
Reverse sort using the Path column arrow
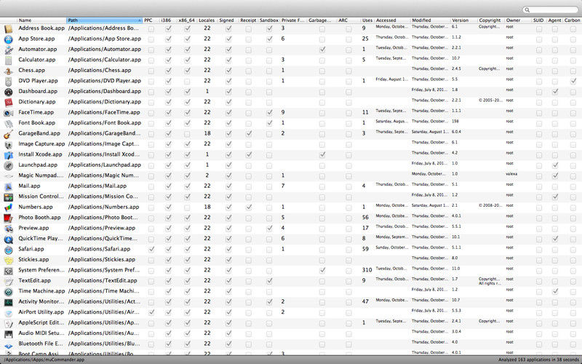point(139,20)
